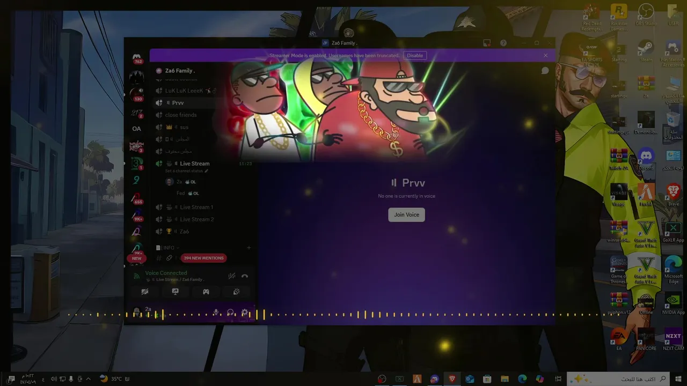
Task: Show hidden system tray icons
Action: pyautogui.click(x=89, y=379)
